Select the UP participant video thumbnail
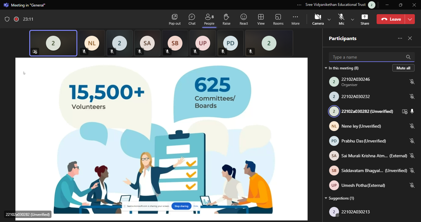The height and width of the screenshot is (222, 421). point(202,43)
